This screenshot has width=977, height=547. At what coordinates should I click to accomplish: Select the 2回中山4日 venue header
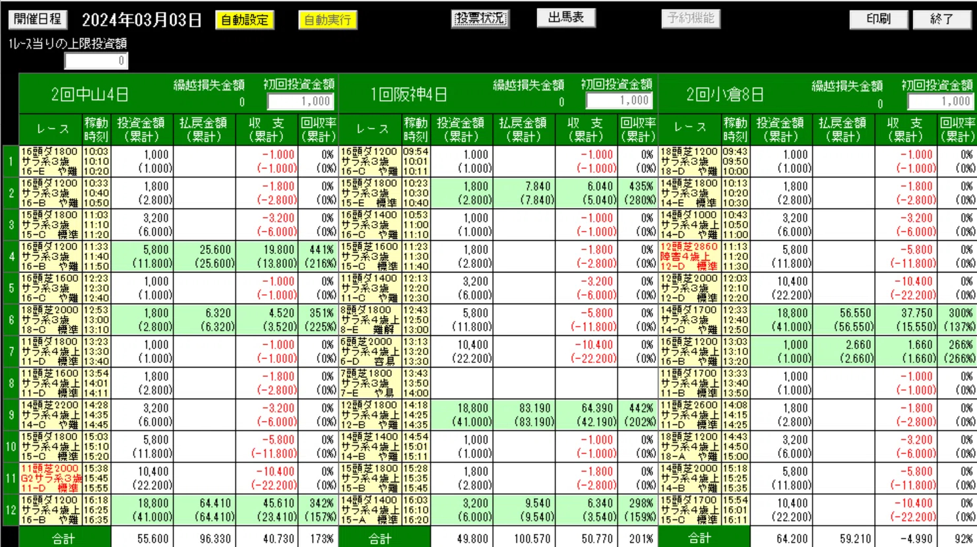[90, 94]
